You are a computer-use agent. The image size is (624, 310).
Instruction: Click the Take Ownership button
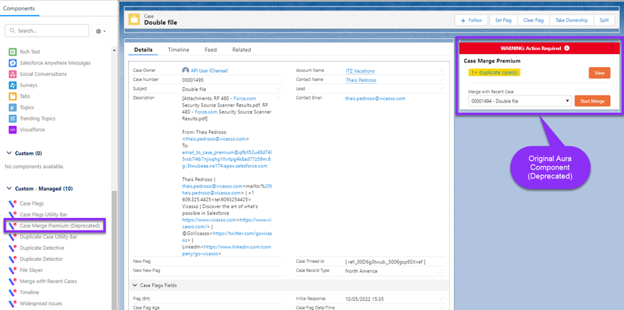[x=571, y=20]
